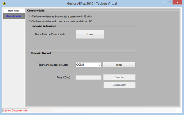Close the Gestor Allflex window
The image size is (184, 115).
177,2
